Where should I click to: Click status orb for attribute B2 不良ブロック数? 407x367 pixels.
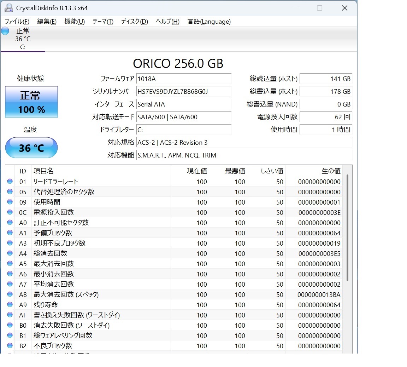10,346
